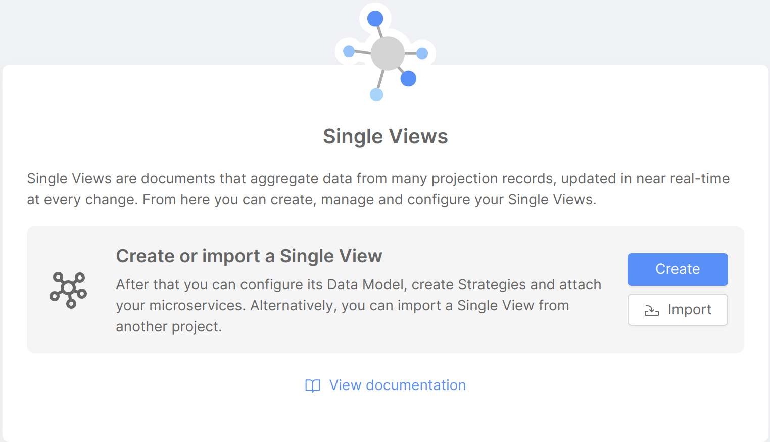Open the View documentation link
Viewport: 770px width, 442px height.
pyautogui.click(x=397, y=385)
